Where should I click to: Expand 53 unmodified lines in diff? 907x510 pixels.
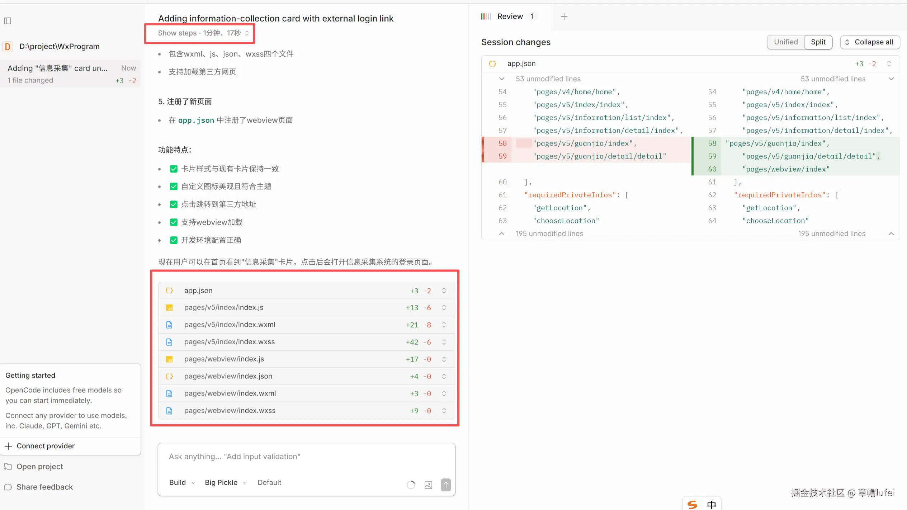(501, 79)
